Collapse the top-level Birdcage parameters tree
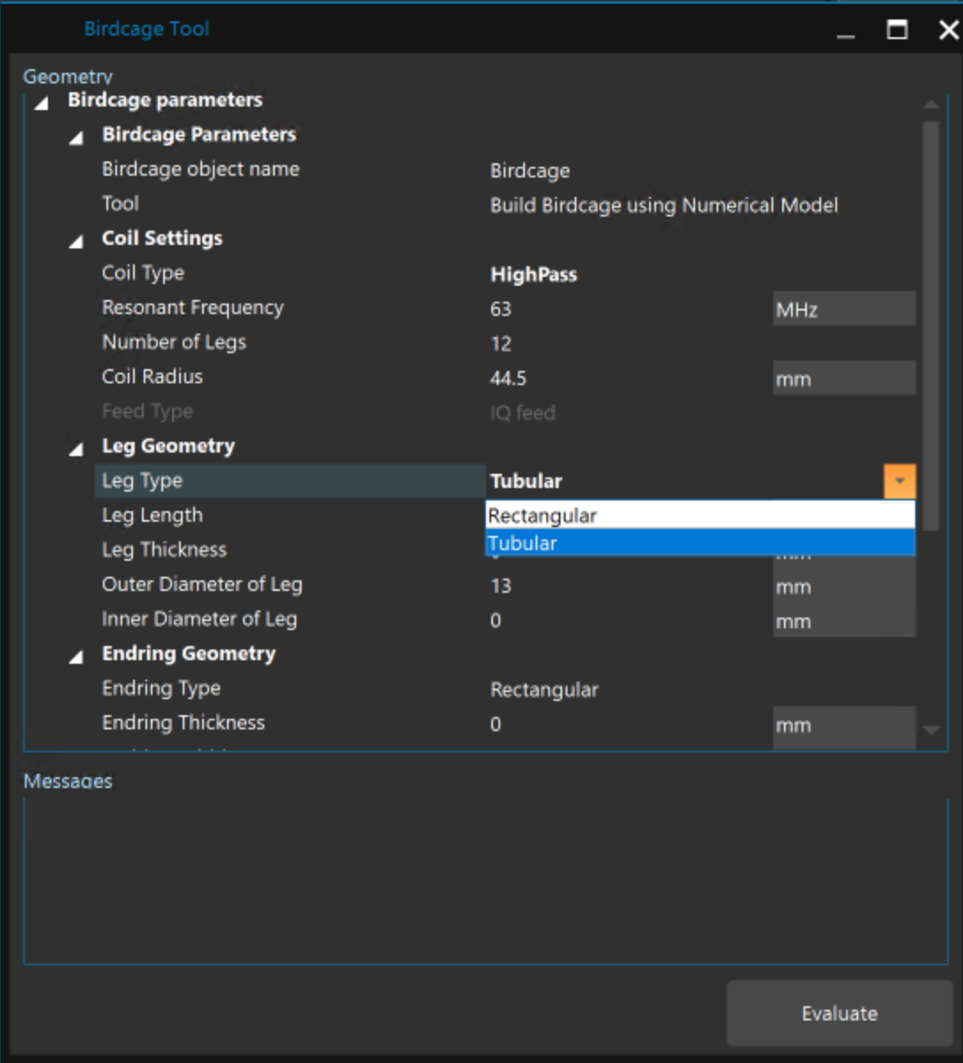This screenshot has width=963, height=1063. click(42, 104)
